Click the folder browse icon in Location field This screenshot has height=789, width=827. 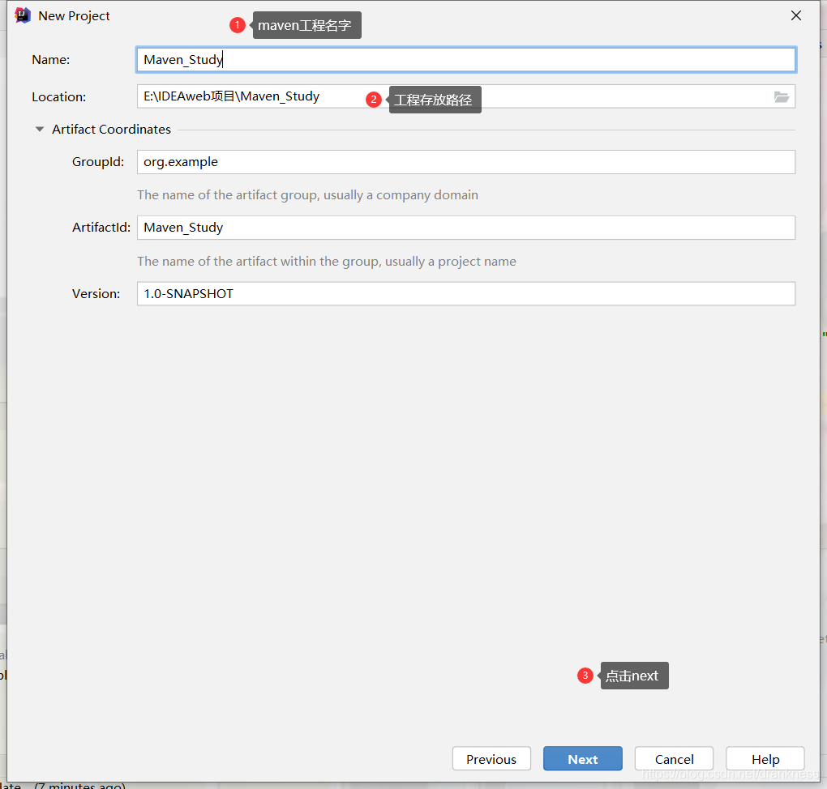pos(781,97)
